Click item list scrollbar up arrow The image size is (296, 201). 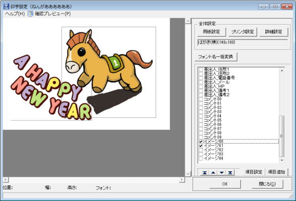pyautogui.click(x=282, y=71)
